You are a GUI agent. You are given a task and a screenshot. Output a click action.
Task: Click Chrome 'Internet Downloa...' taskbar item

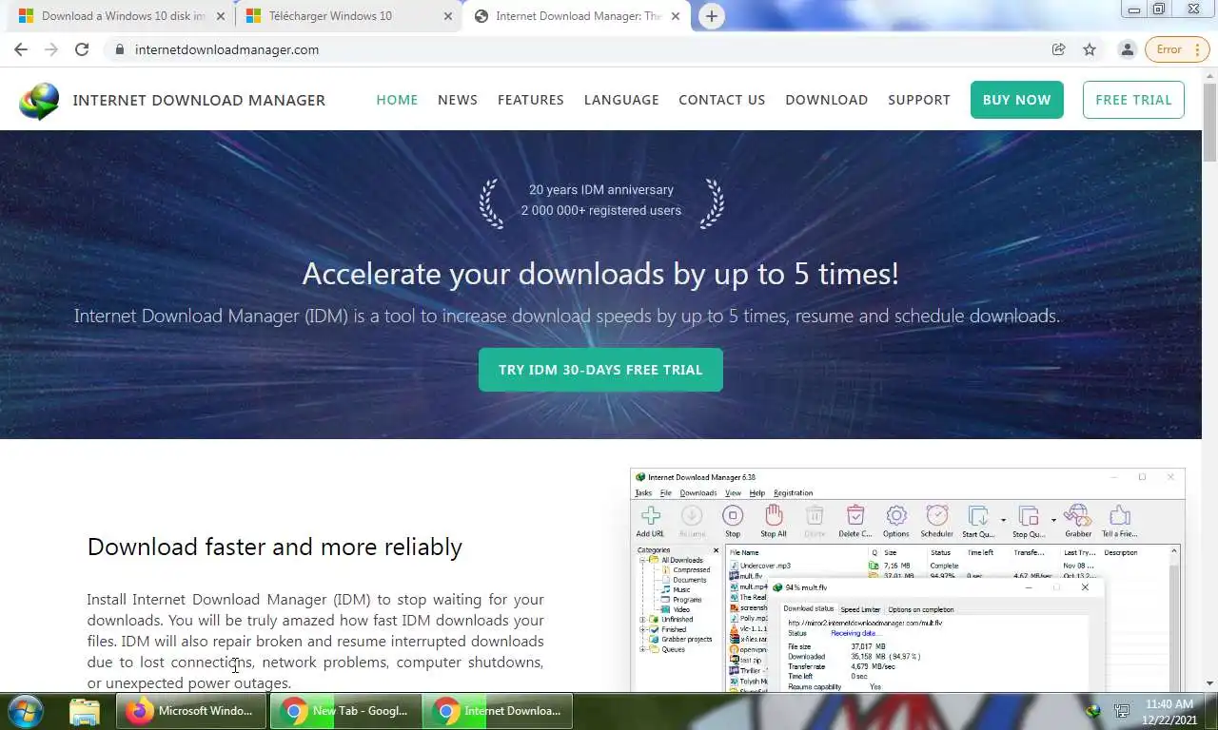(x=498, y=711)
